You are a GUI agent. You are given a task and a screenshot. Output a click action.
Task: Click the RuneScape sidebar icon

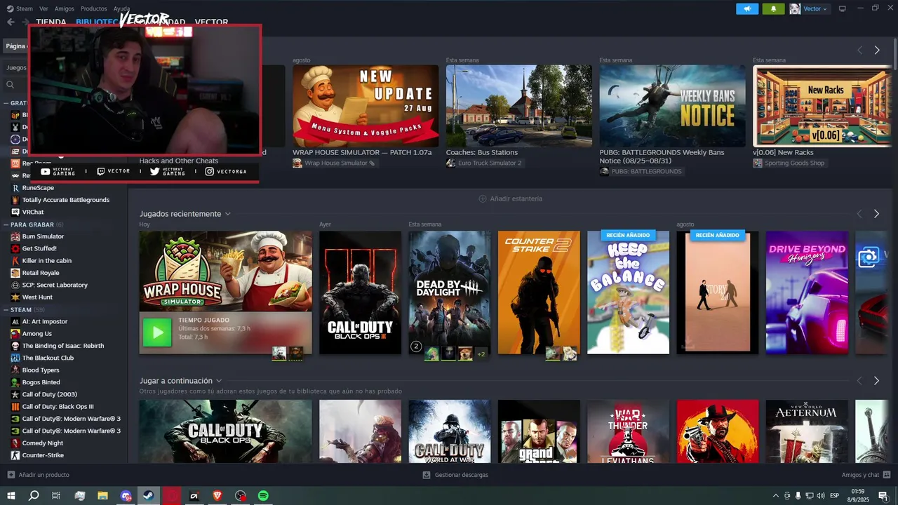[x=15, y=188]
